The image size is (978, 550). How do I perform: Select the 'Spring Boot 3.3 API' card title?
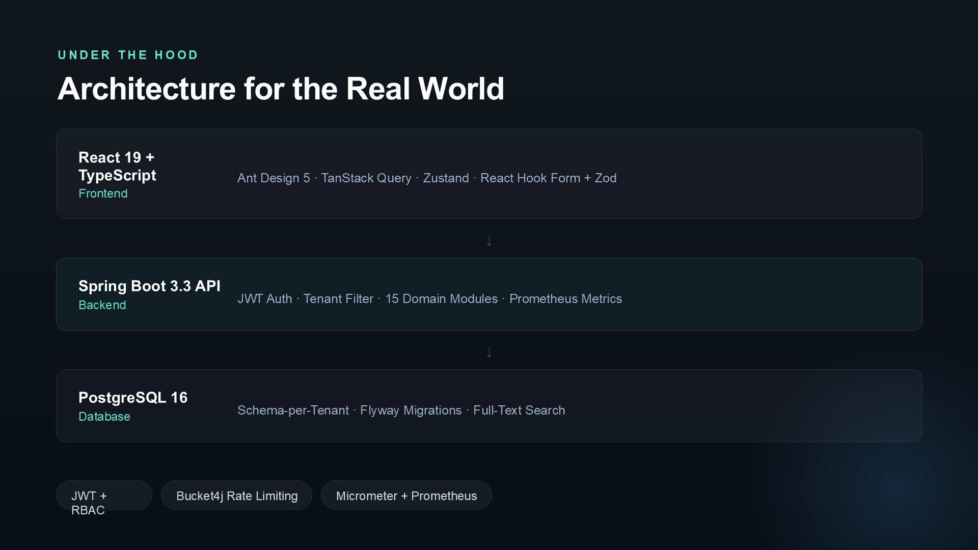coord(149,286)
